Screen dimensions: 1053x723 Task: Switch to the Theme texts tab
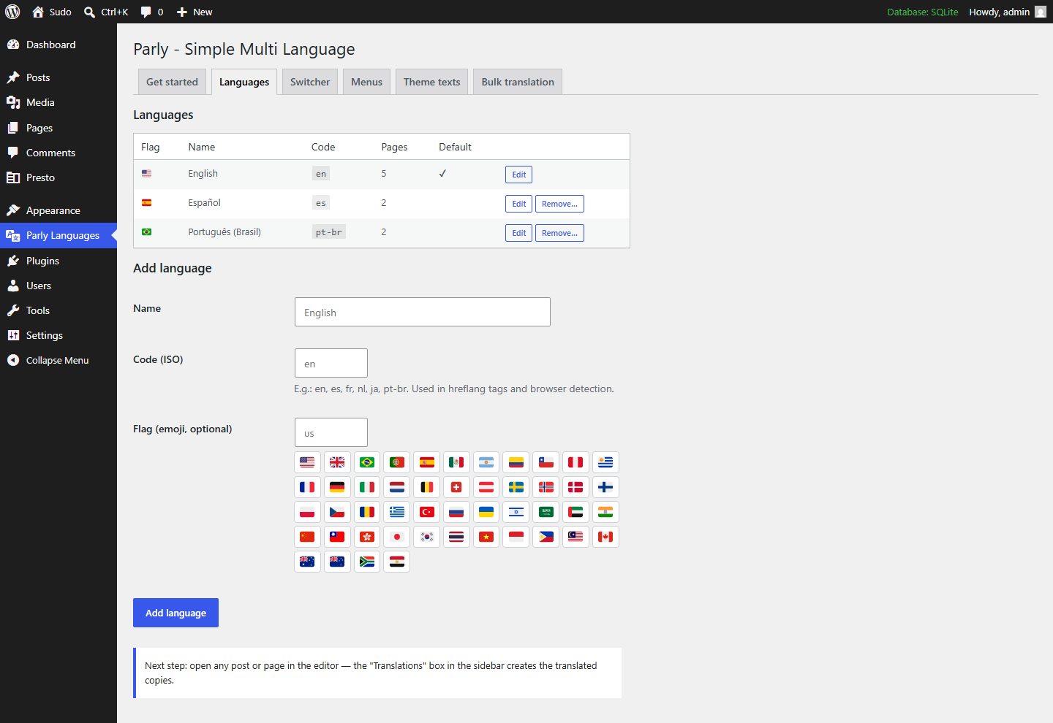431,82
